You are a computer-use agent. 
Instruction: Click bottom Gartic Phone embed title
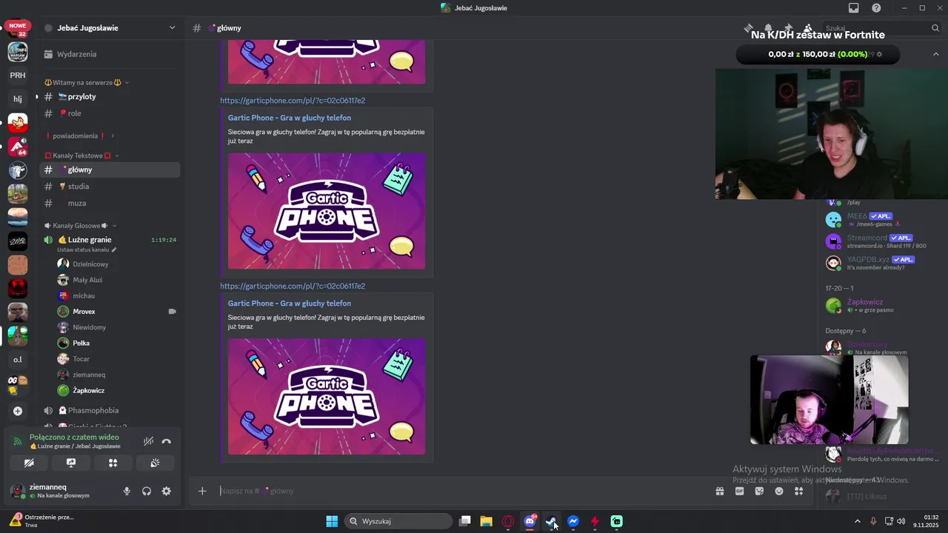coord(290,304)
